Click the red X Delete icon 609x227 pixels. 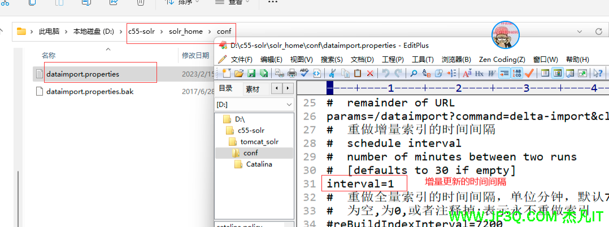370,73
